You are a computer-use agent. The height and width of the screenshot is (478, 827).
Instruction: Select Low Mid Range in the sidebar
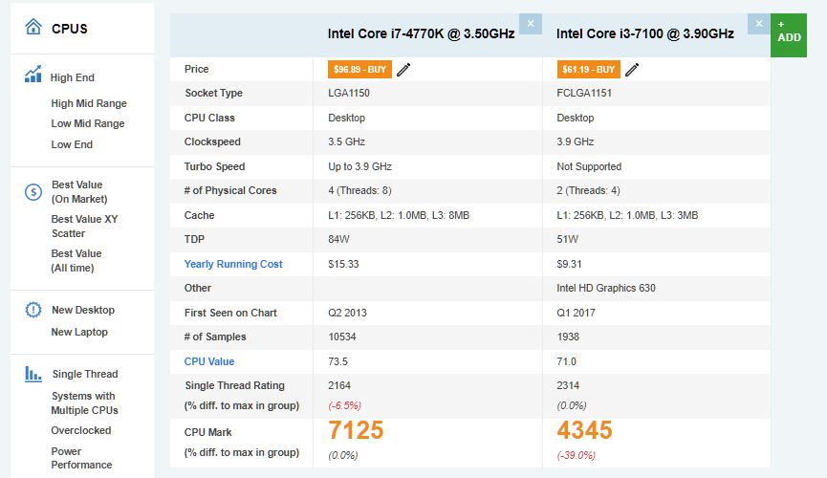(x=88, y=123)
